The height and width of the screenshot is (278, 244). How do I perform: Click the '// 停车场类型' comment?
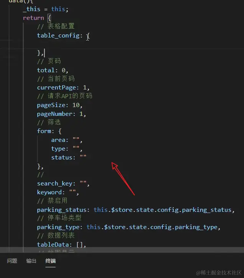coord(59,218)
